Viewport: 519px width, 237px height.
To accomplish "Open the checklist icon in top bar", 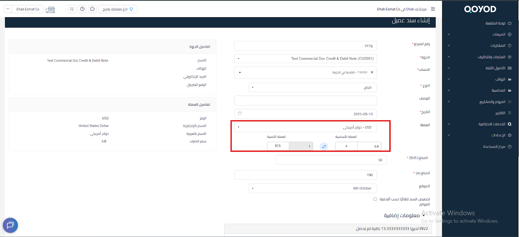I will pyautogui.click(x=72, y=9).
